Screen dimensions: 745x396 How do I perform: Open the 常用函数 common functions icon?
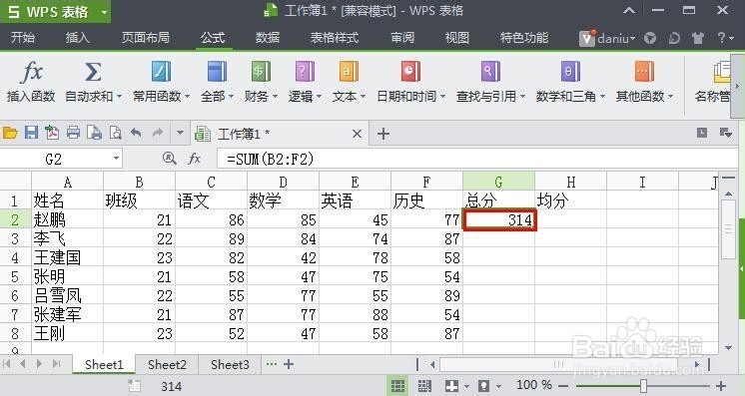(161, 72)
